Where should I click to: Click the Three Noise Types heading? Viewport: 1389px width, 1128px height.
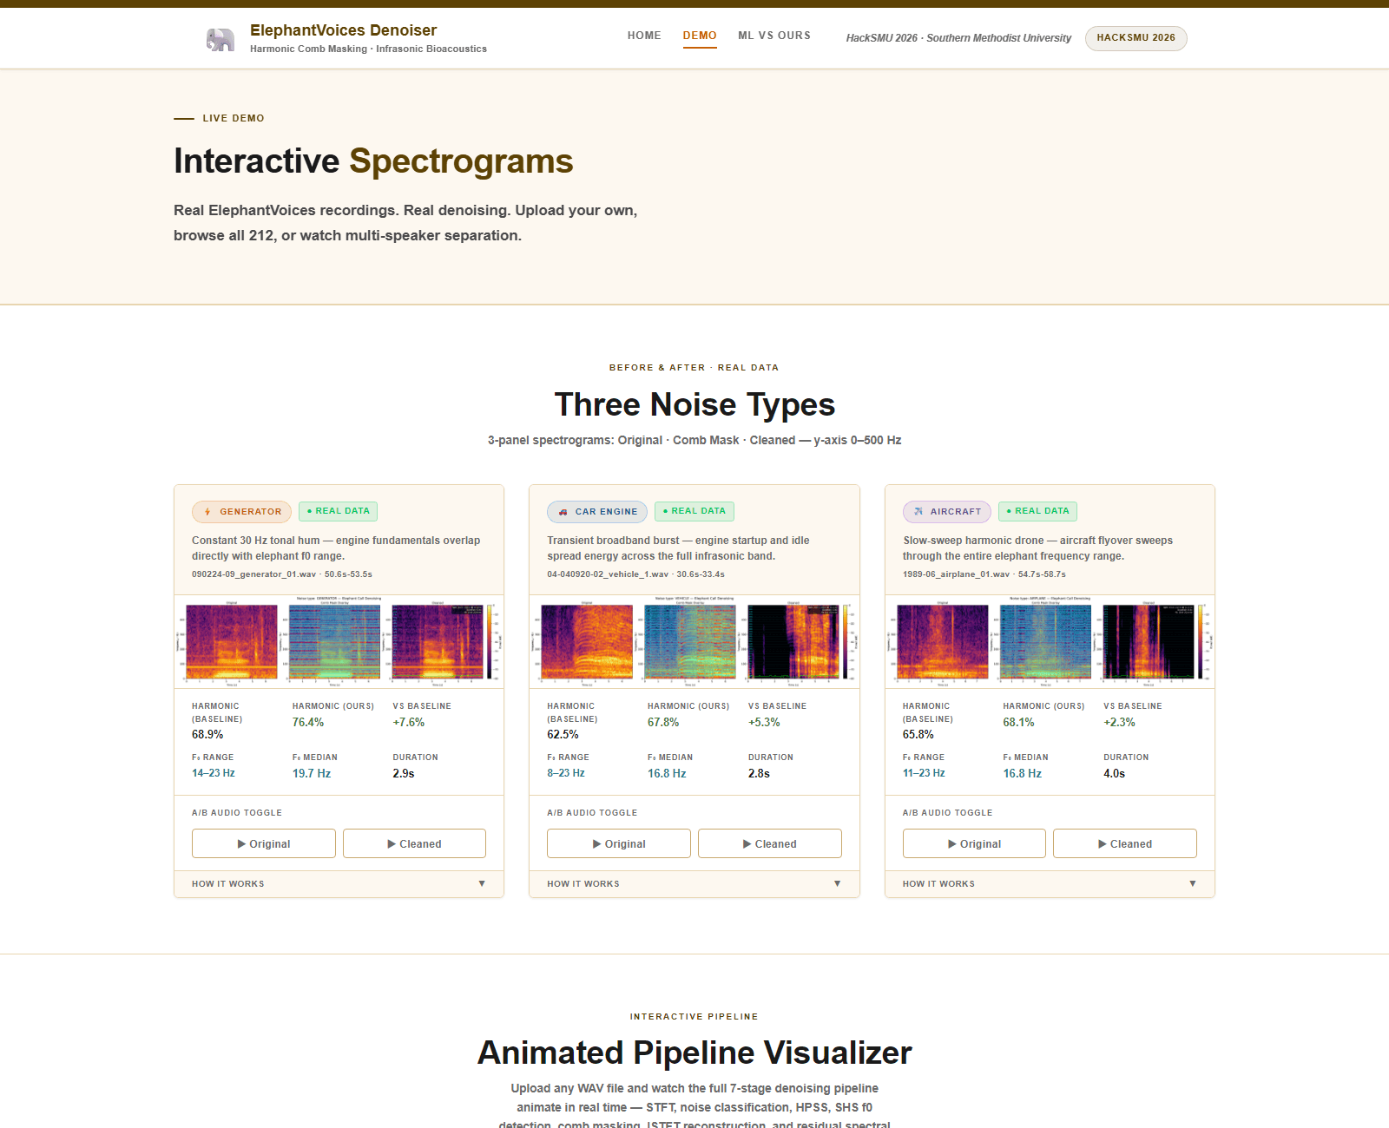(694, 404)
